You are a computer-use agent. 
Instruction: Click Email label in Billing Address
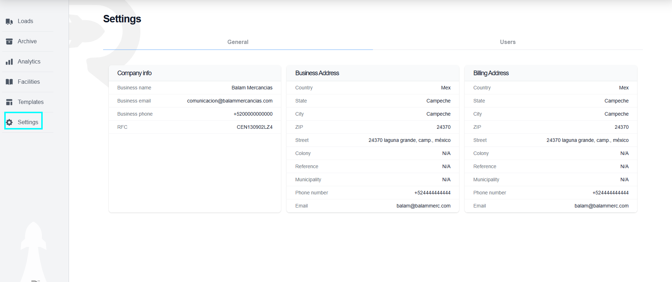479,206
